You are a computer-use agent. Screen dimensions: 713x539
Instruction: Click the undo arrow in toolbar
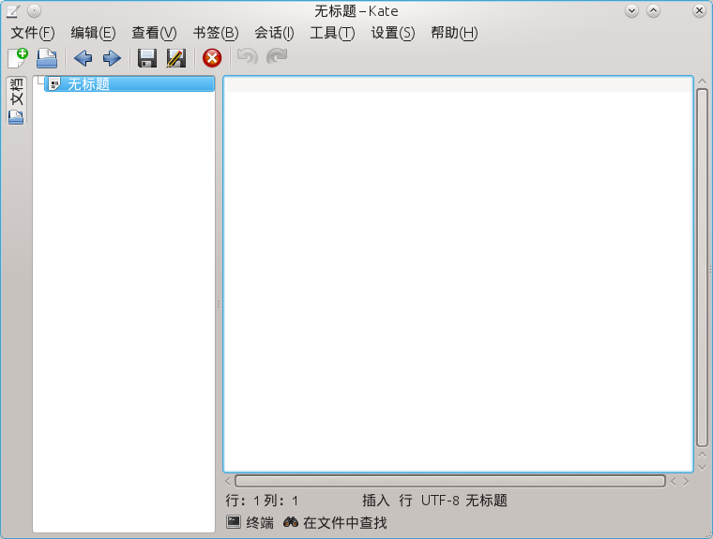[248, 57]
